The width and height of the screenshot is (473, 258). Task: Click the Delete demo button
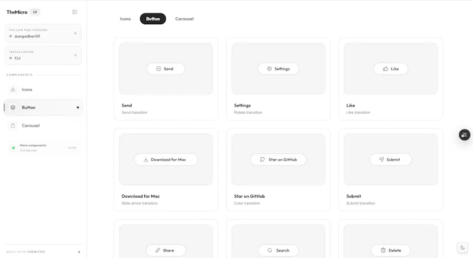391,250
